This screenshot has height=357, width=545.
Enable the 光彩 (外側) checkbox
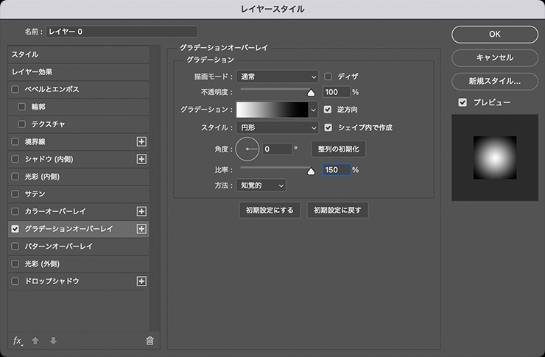pyautogui.click(x=15, y=264)
